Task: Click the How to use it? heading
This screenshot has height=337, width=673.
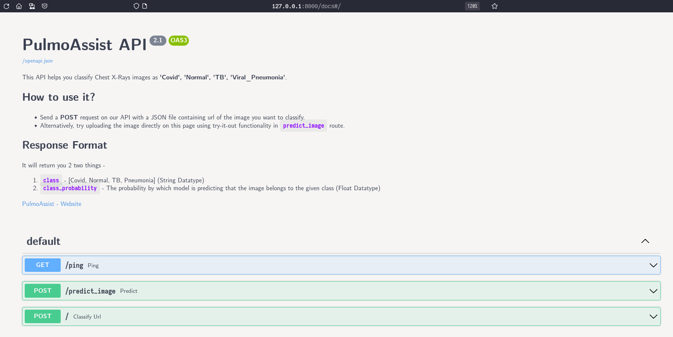Action: [x=59, y=97]
